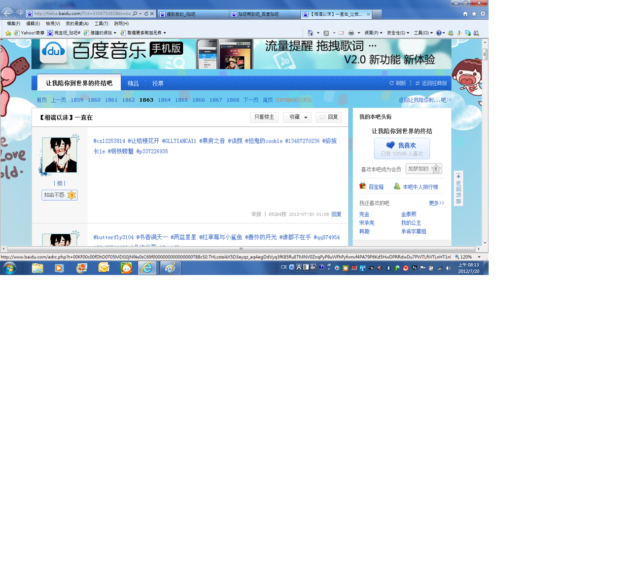Viewport: 631px width, 580px height.
Task: Open the 編輯(E) menu
Action: click(33, 24)
